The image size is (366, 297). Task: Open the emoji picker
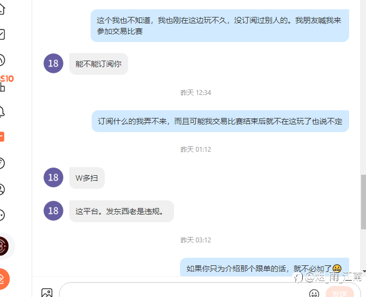314,293
